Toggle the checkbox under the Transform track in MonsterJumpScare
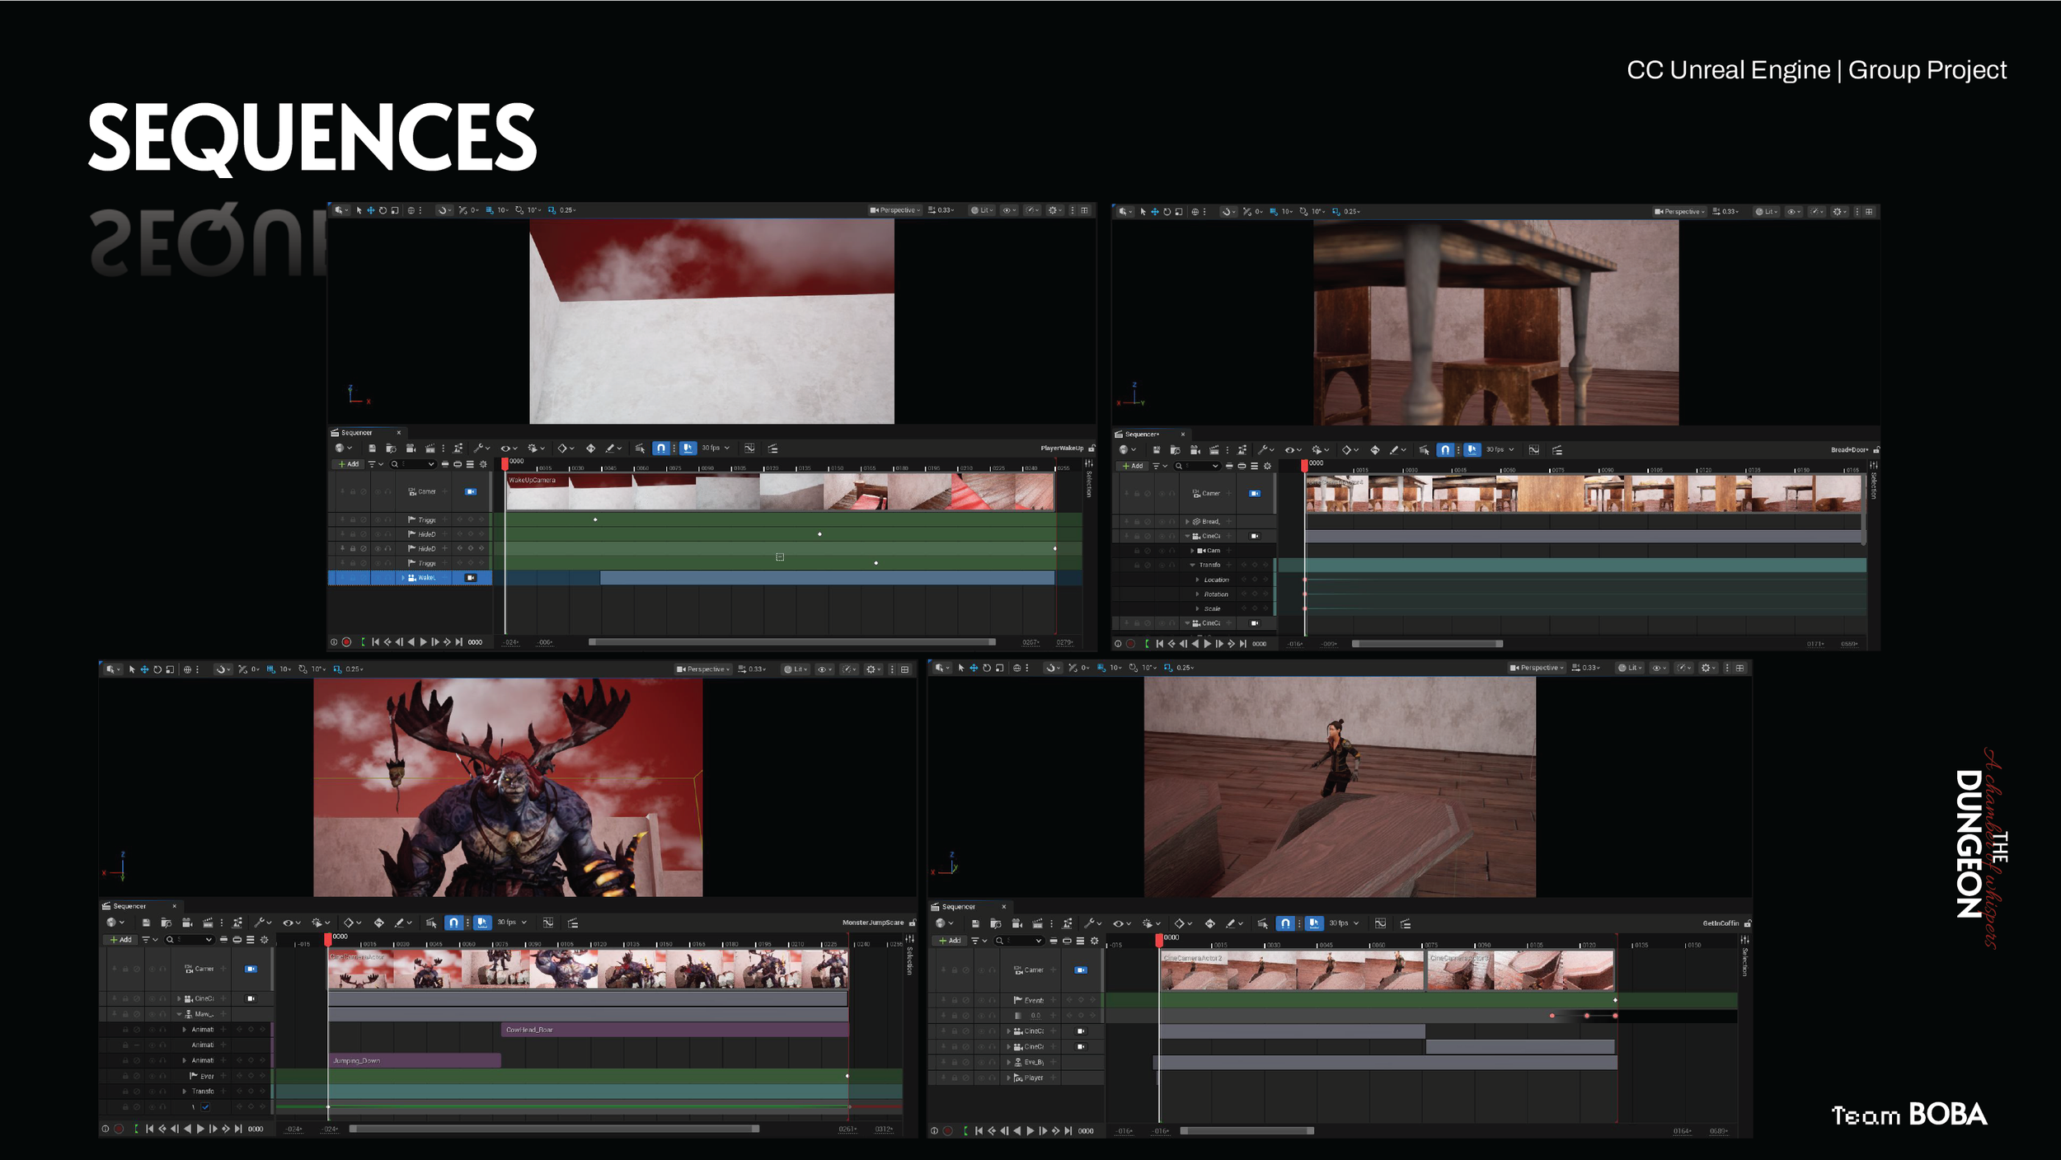Image resolution: width=2061 pixels, height=1160 pixels. pos(205,1107)
